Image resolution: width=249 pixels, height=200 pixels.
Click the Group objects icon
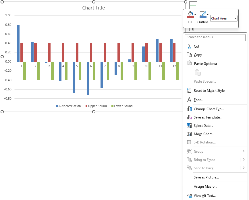tap(189, 151)
